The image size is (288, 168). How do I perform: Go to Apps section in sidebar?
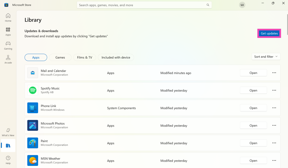(8, 32)
